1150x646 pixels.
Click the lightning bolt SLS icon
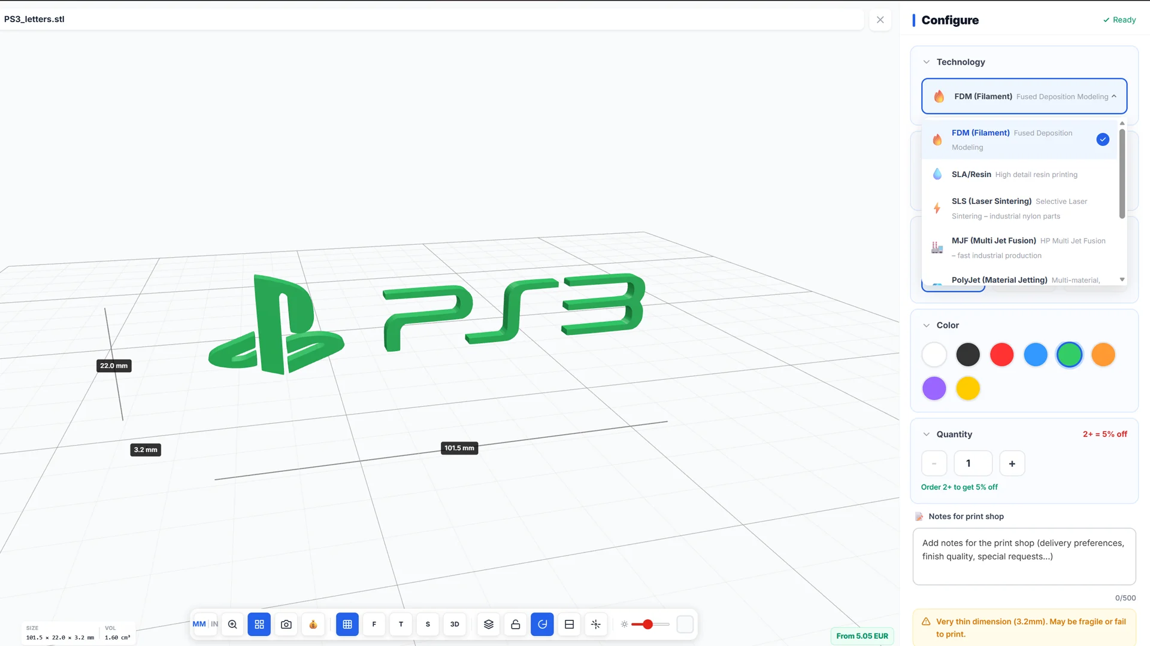pyautogui.click(x=937, y=208)
